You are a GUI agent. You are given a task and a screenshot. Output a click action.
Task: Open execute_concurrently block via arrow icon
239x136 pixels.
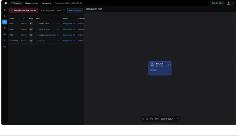(58, 35)
